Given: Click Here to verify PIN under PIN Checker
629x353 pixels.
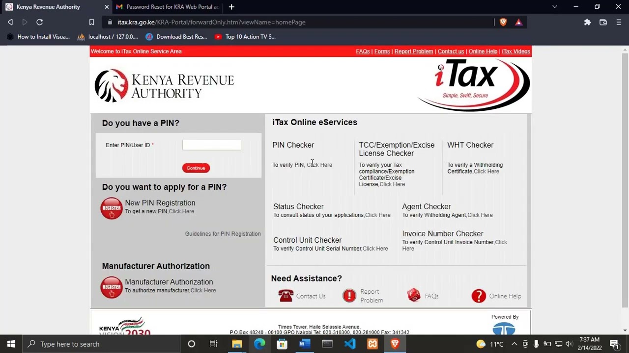Looking at the screenshot, I should (319, 165).
